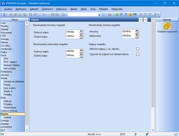
Task: Click the pen checkmark status bar icon
Action: click(x=147, y=134)
